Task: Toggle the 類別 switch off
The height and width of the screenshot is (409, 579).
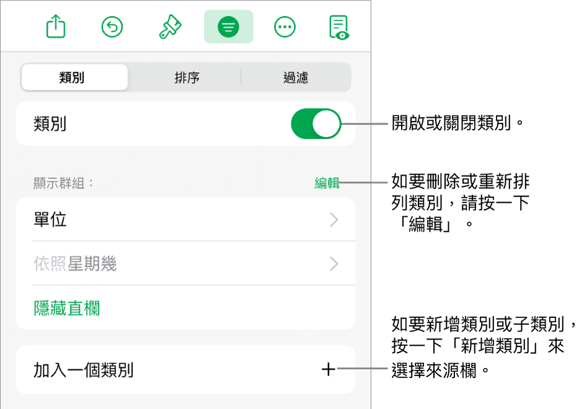Action: (x=316, y=124)
